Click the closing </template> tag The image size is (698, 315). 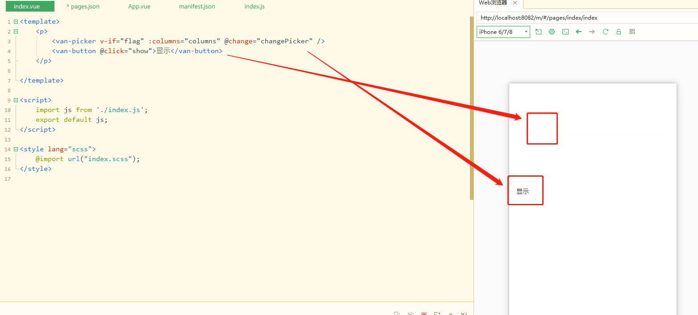click(x=42, y=80)
